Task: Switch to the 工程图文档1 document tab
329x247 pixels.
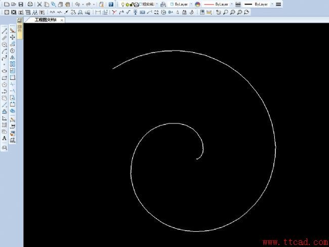Action: 45,20
